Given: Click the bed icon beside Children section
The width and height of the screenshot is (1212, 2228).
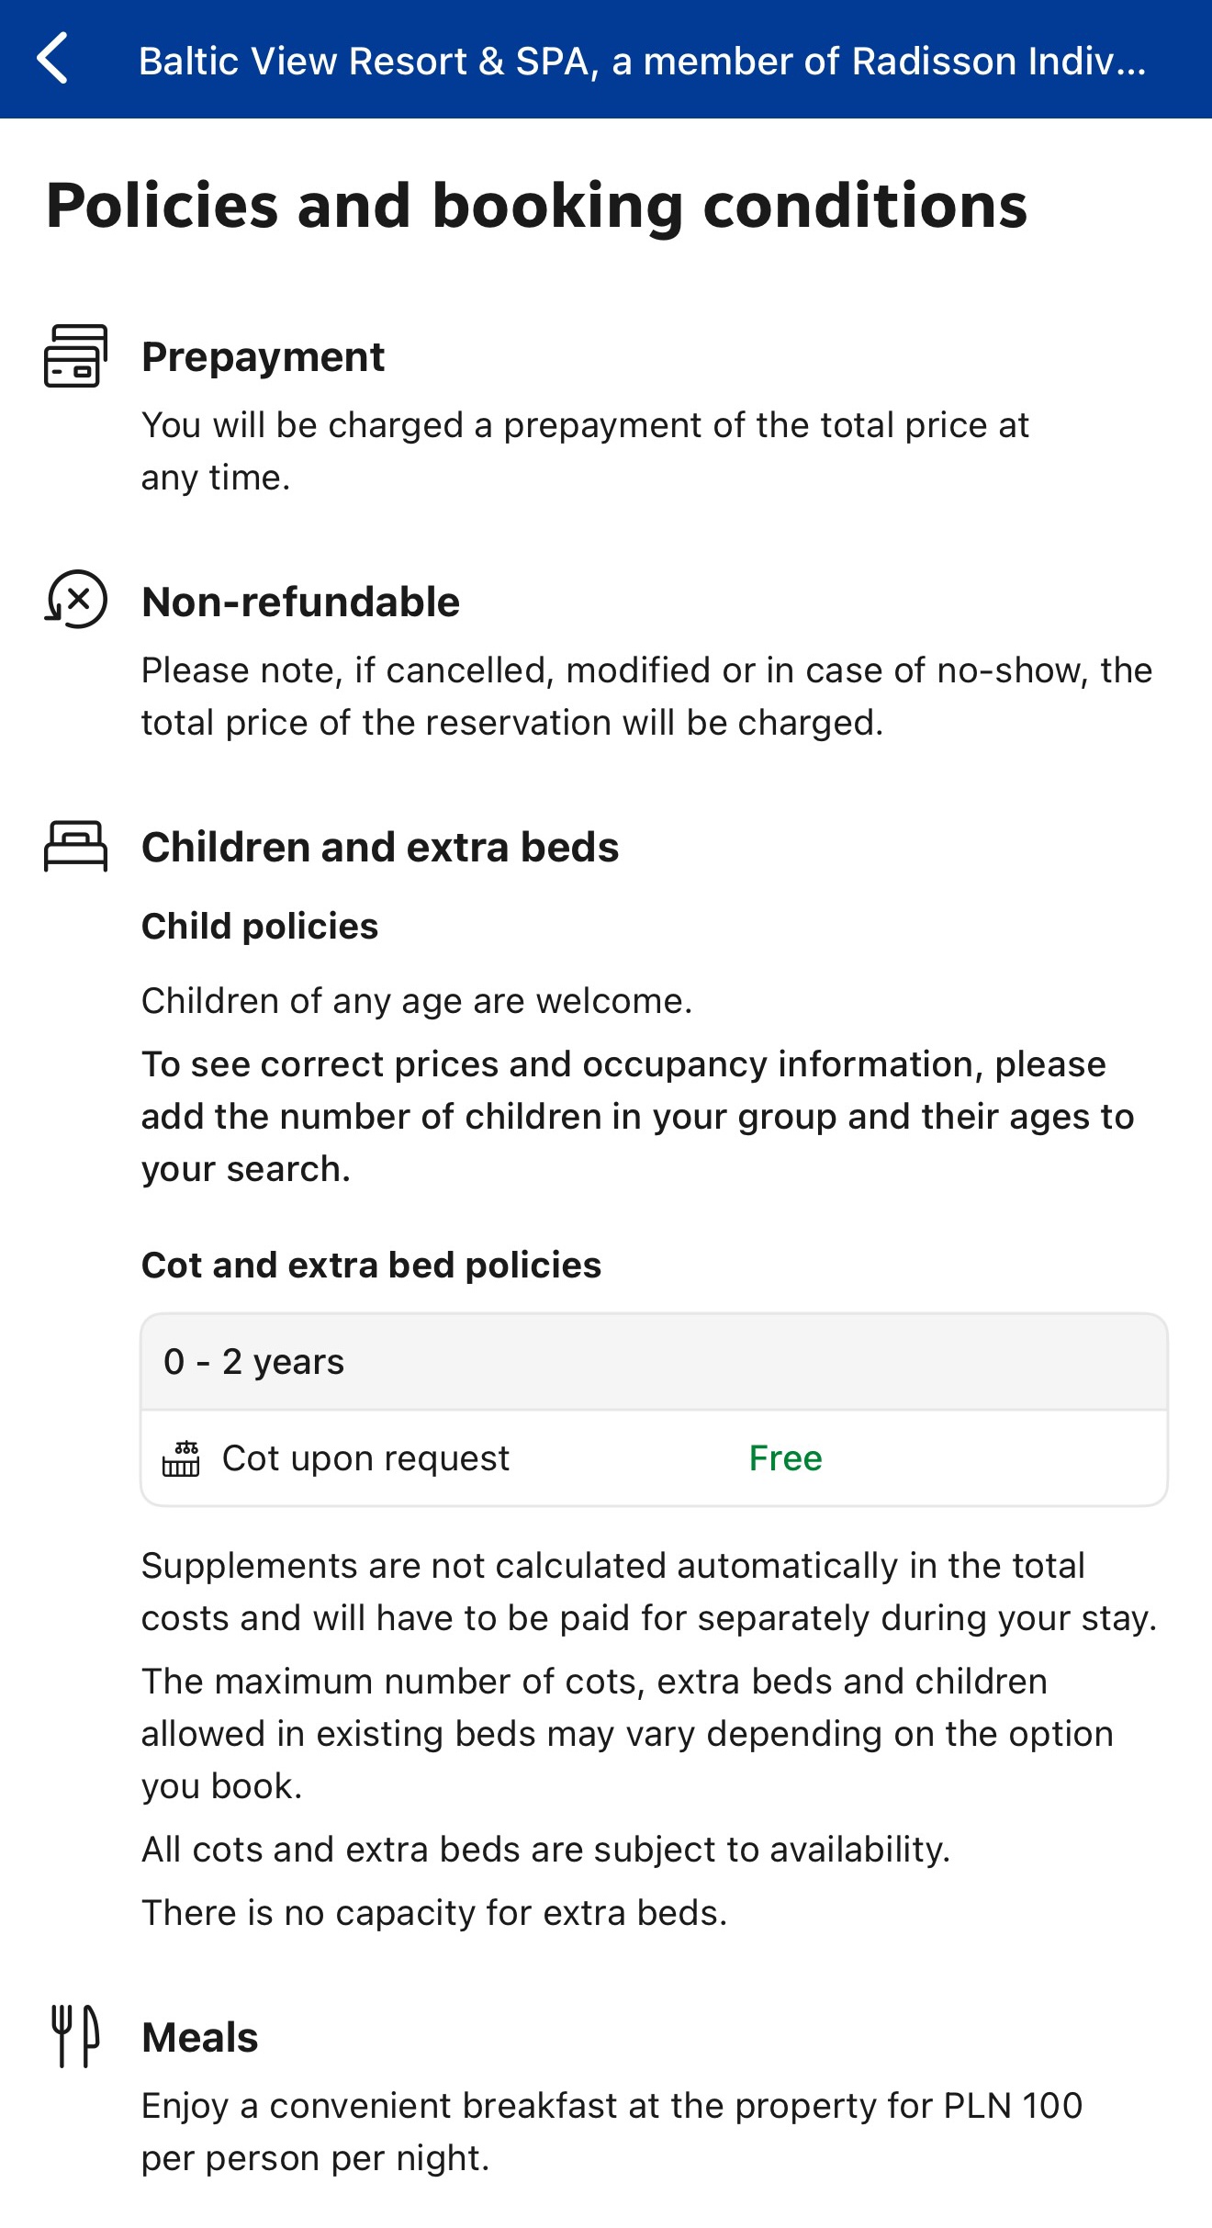Looking at the screenshot, I should pyautogui.click(x=76, y=846).
